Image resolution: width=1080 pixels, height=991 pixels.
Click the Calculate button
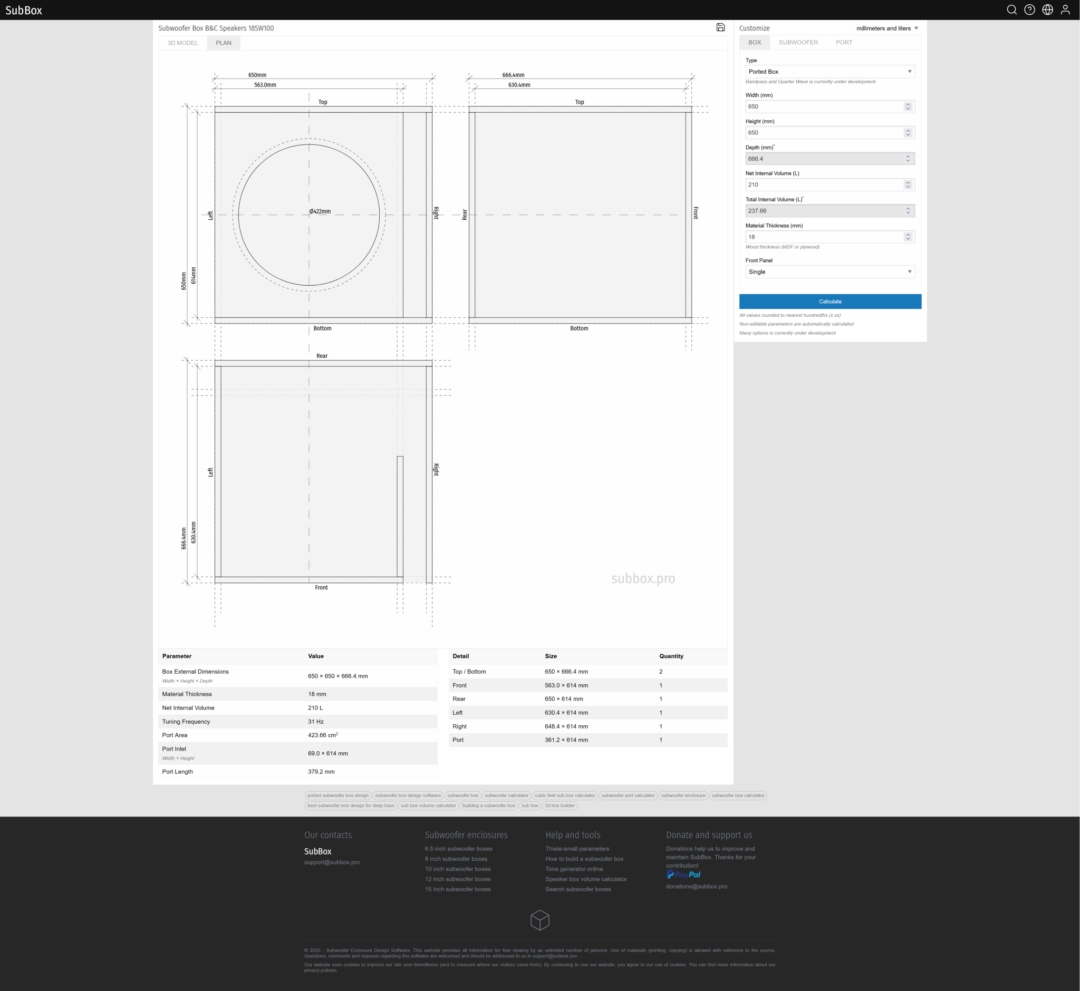click(830, 302)
